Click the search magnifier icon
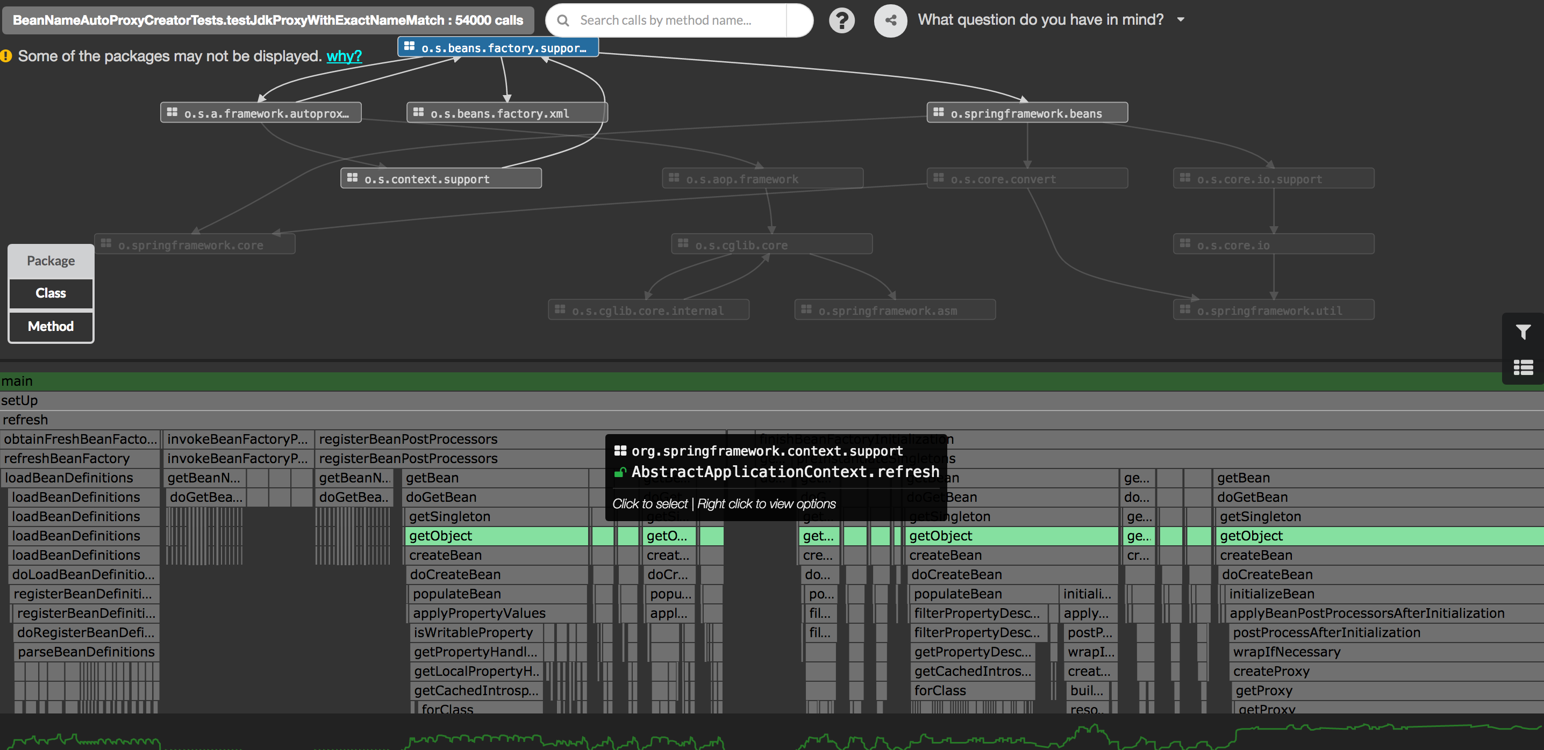This screenshot has height=750, width=1544. (563, 20)
